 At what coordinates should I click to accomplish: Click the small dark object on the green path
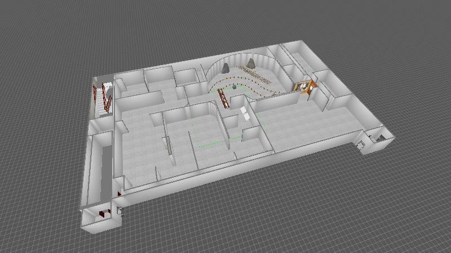click(235, 87)
